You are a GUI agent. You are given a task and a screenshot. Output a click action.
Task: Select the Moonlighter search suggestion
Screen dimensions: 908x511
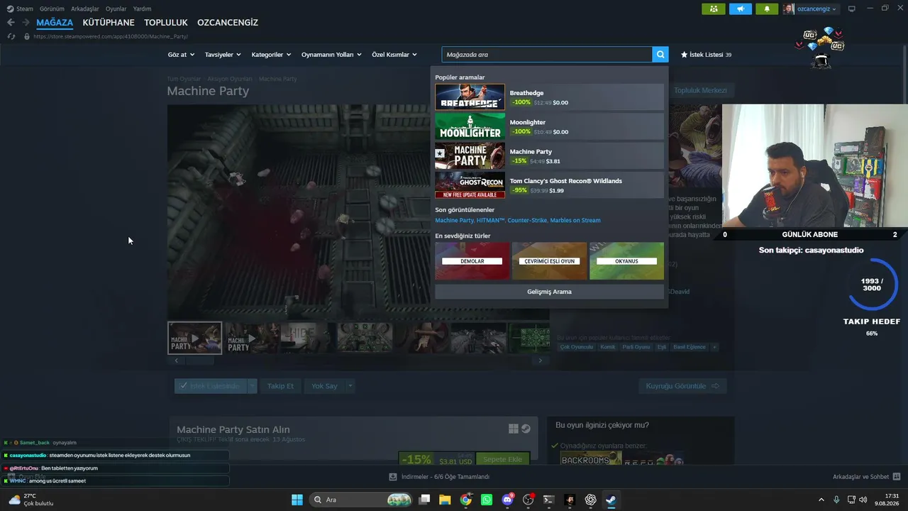pos(549,126)
